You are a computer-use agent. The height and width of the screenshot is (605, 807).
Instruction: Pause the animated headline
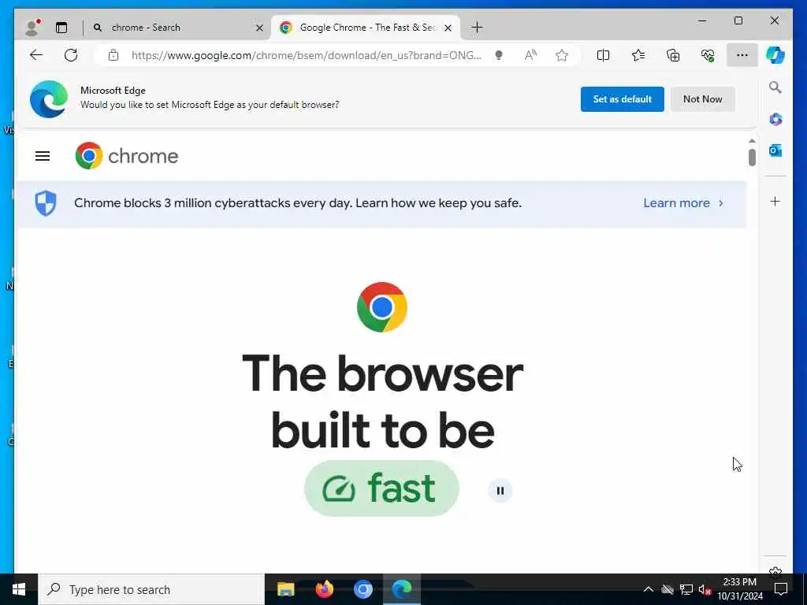pos(500,491)
